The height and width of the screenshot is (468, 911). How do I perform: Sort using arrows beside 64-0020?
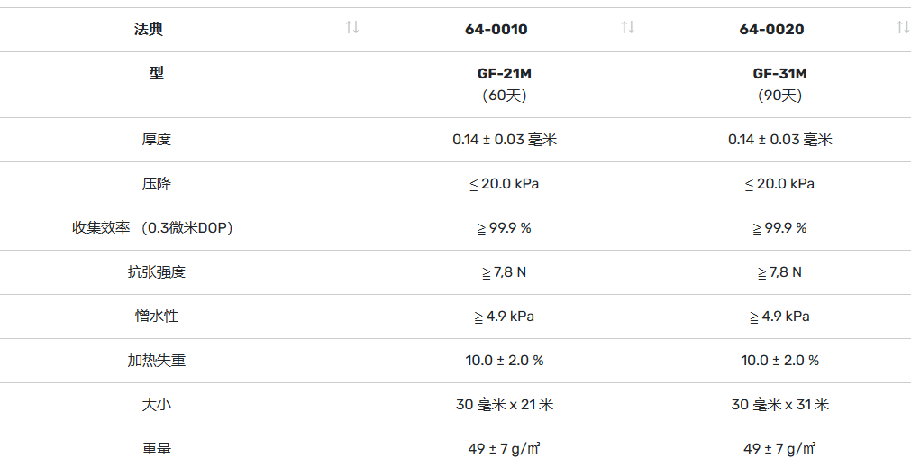[x=904, y=27]
